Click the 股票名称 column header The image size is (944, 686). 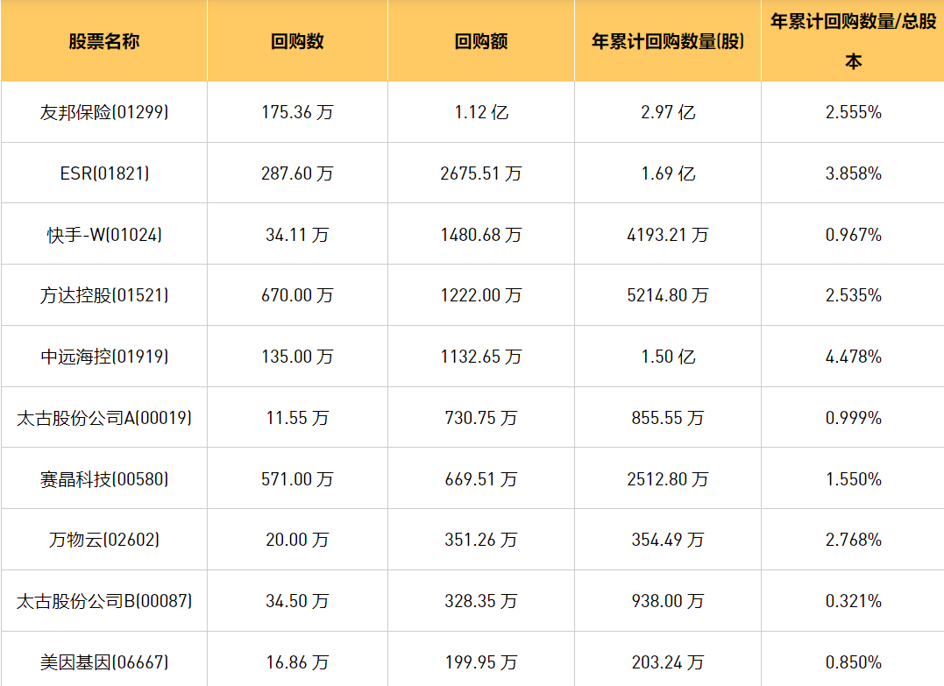103,41
